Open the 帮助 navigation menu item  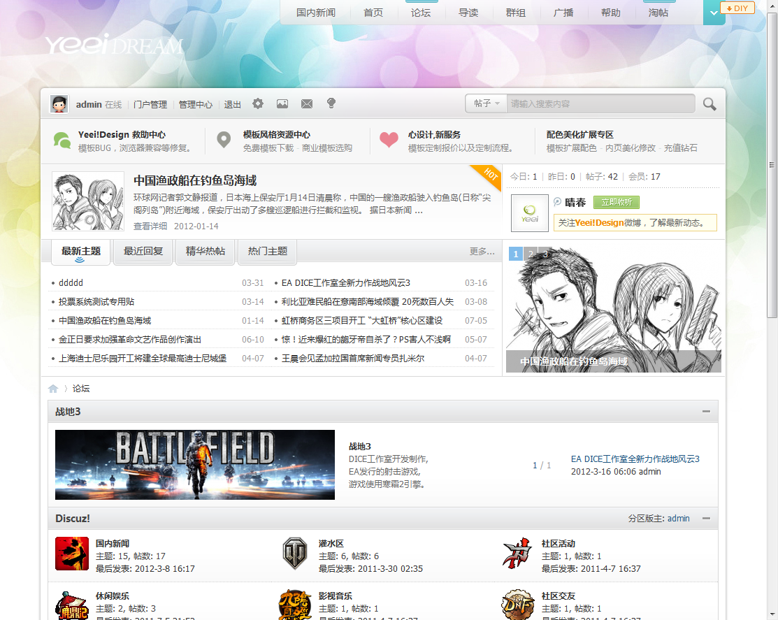coord(611,13)
